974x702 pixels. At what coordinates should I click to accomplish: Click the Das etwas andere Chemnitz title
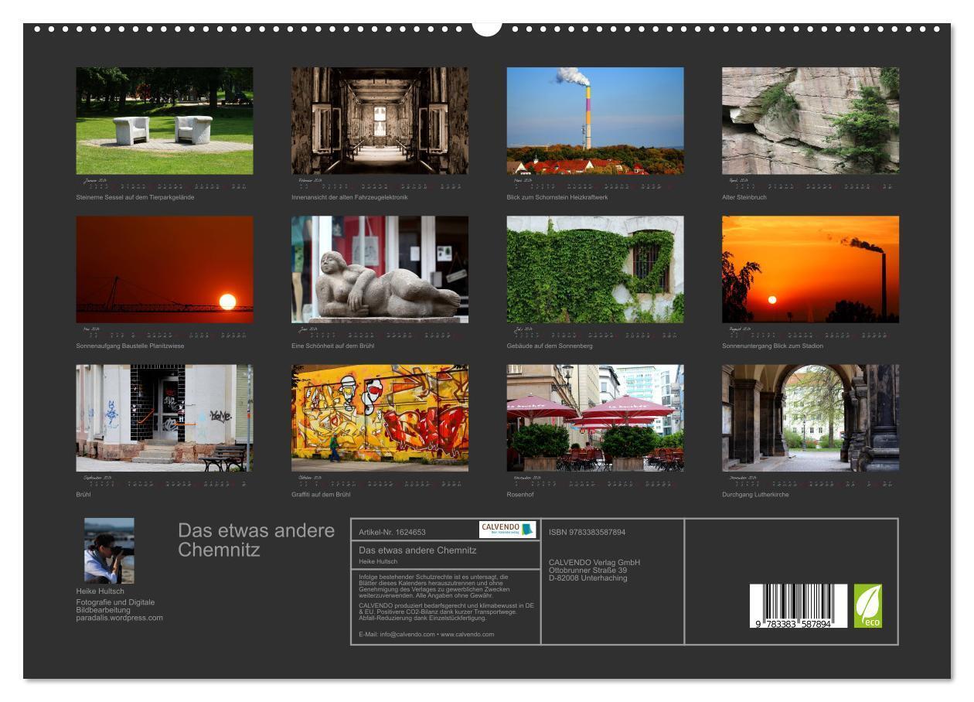coord(257,540)
